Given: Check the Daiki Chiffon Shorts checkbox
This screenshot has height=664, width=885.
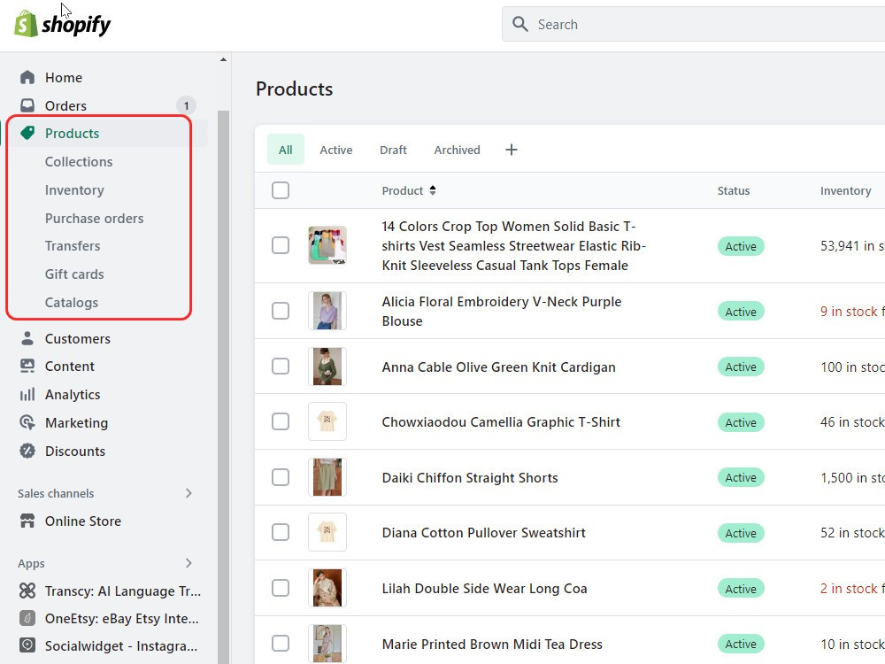Looking at the screenshot, I should click(x=281, y=477).
